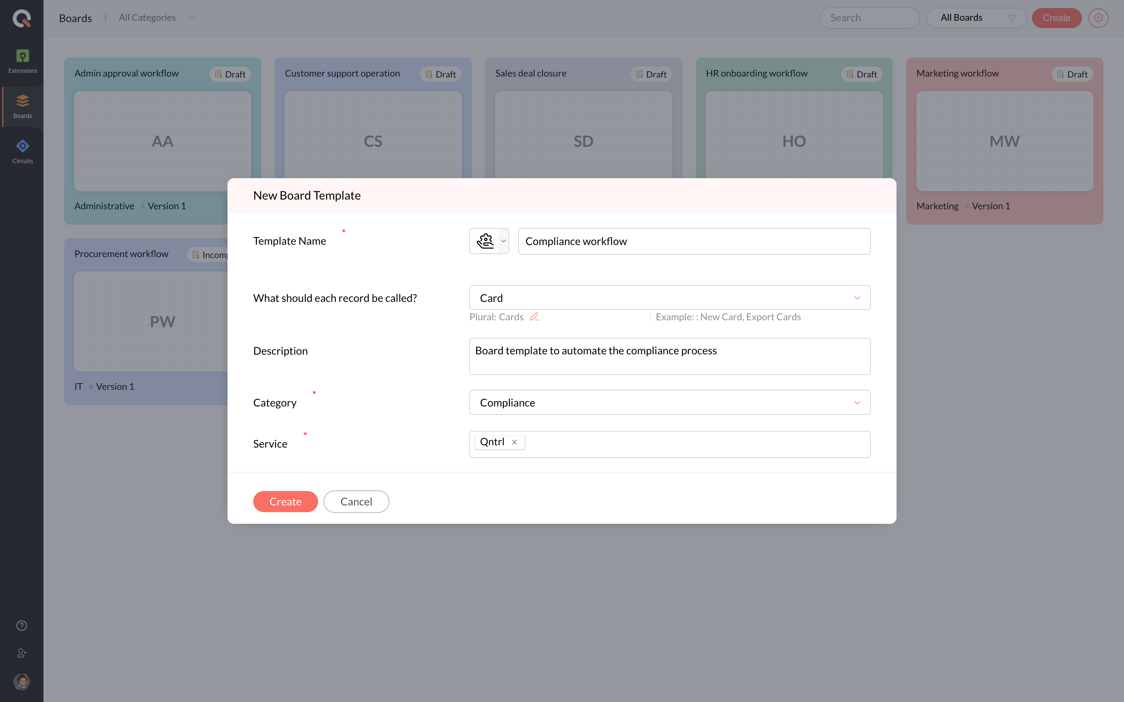Viewport: 1124px width, 702px height.
Task: Open the help question mark icon
Action: click(22, 625)
